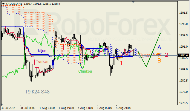
Task: Click price level 1273.5 on scale
Action: (x=183, y=103)
